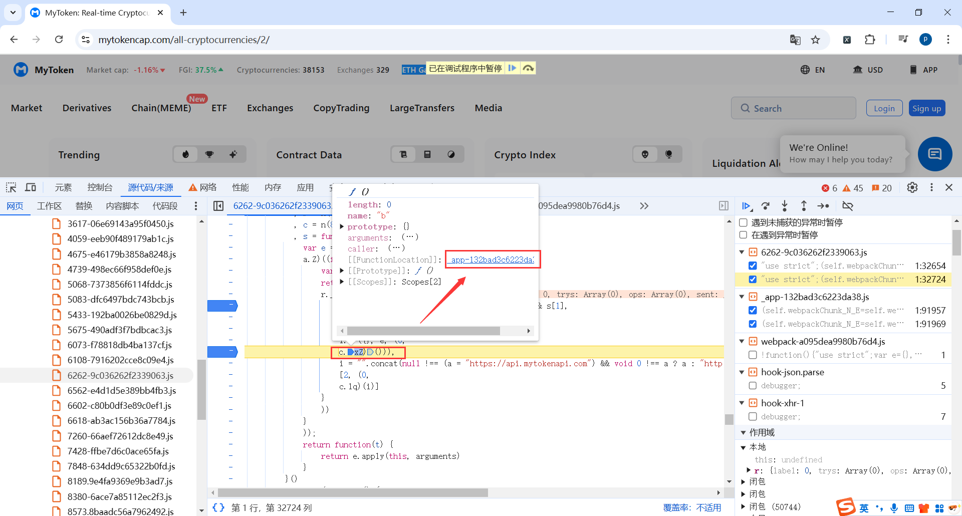The image size is (962, 516).
Task: Enable pause on uncaught exceptions
Action: click(743, 222)
